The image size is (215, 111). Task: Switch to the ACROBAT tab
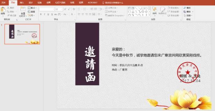click(93, 3)
